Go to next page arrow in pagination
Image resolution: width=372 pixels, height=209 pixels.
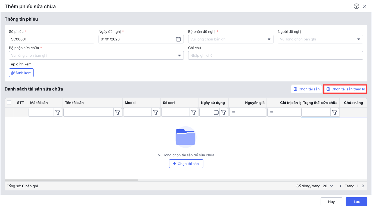pos(363,186)
